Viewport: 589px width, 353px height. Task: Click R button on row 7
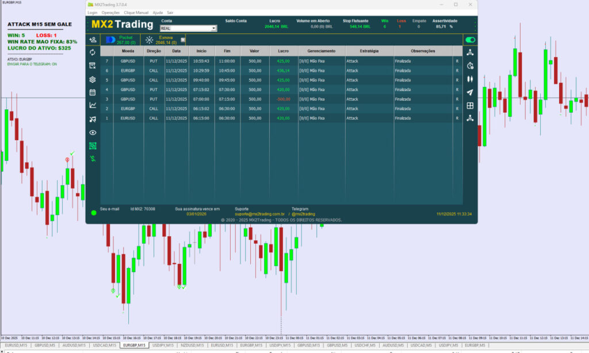coord(457,60)
